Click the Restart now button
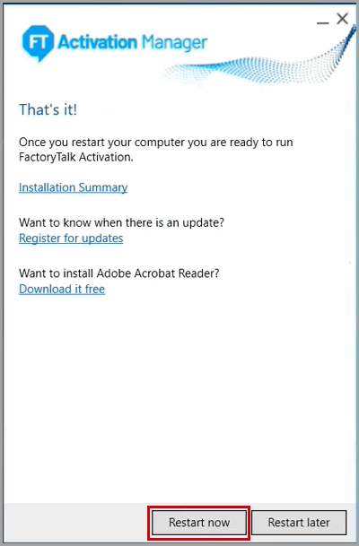Screen dimensions: 359x546 pyautogui.click(x=198, y=523)
